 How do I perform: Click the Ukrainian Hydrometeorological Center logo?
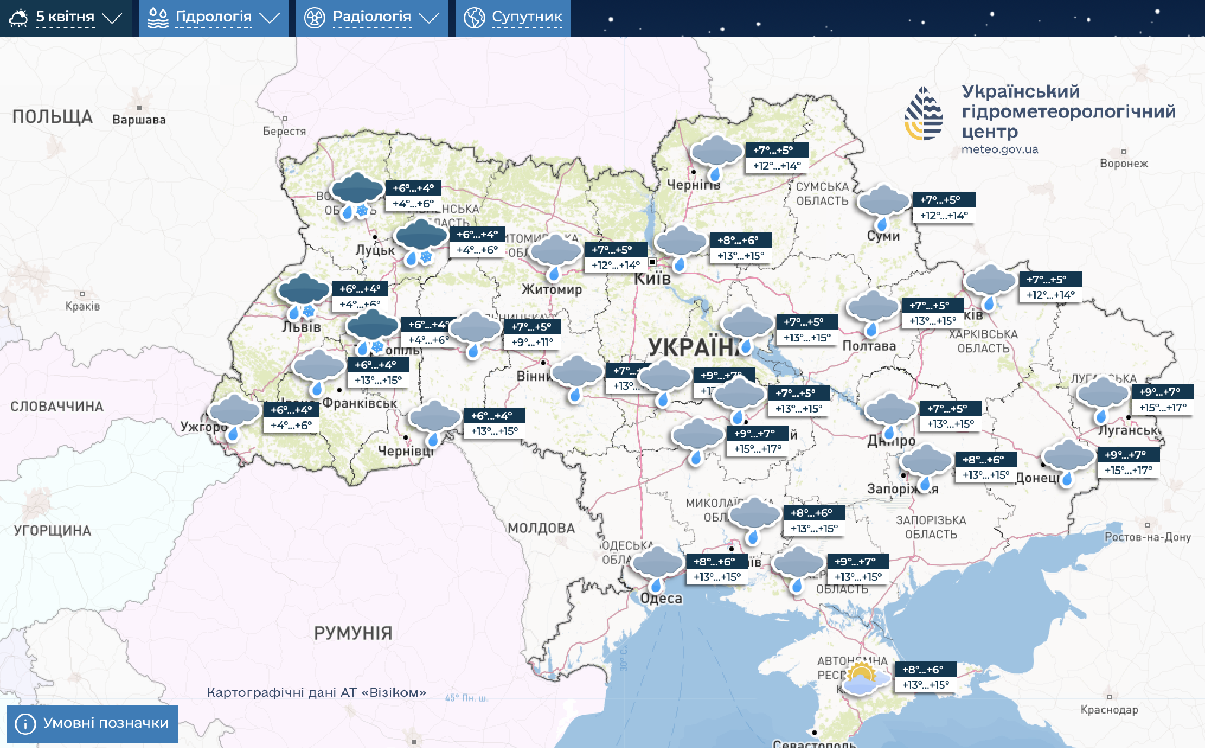pos(924,114)
